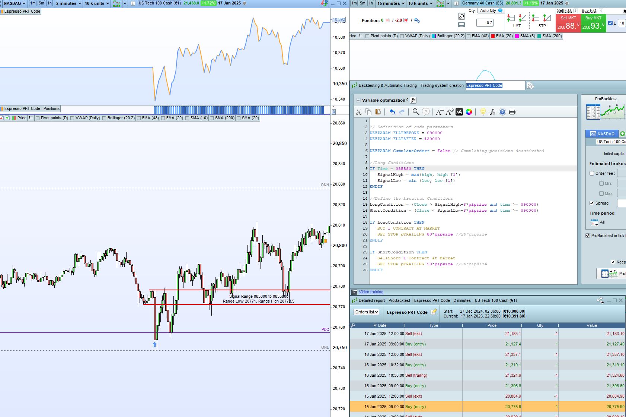Switch Germany 40 chart to 1h timeframe
Screen dimensions: 626x417
click(x=371, y=3)
